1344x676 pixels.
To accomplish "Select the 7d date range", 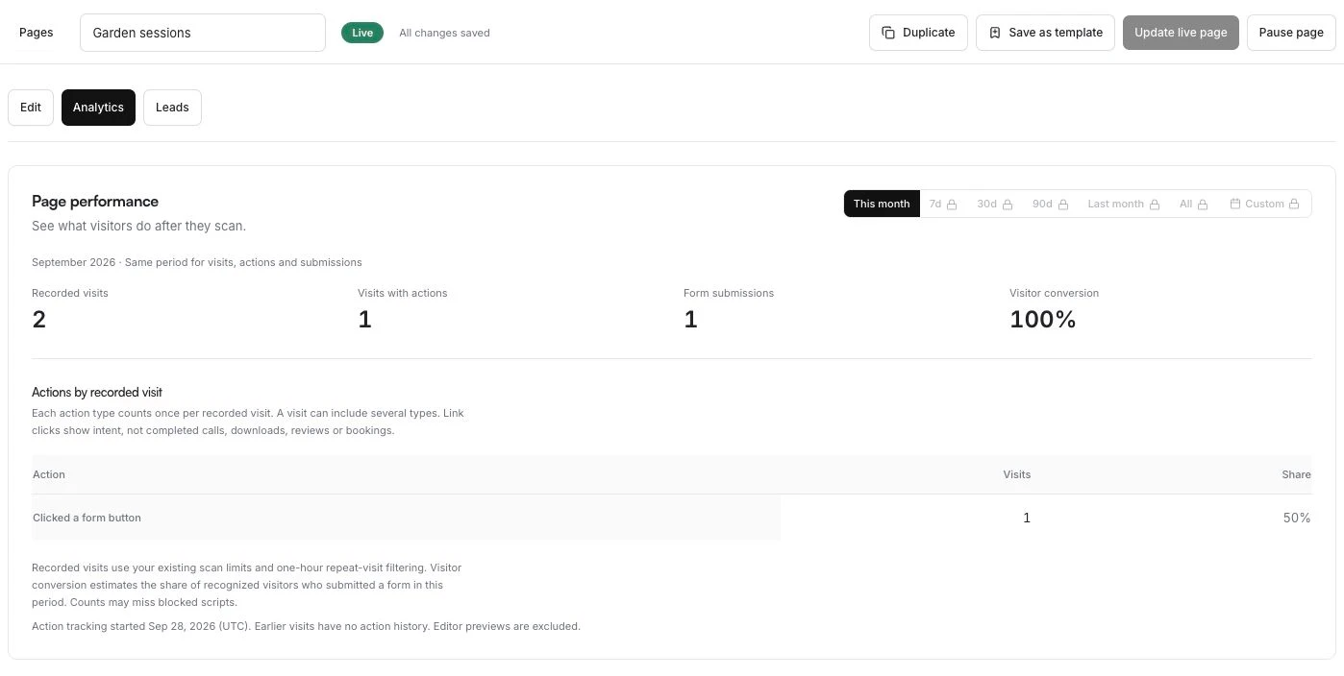I will pyautogui.click(x=943, y=204).
